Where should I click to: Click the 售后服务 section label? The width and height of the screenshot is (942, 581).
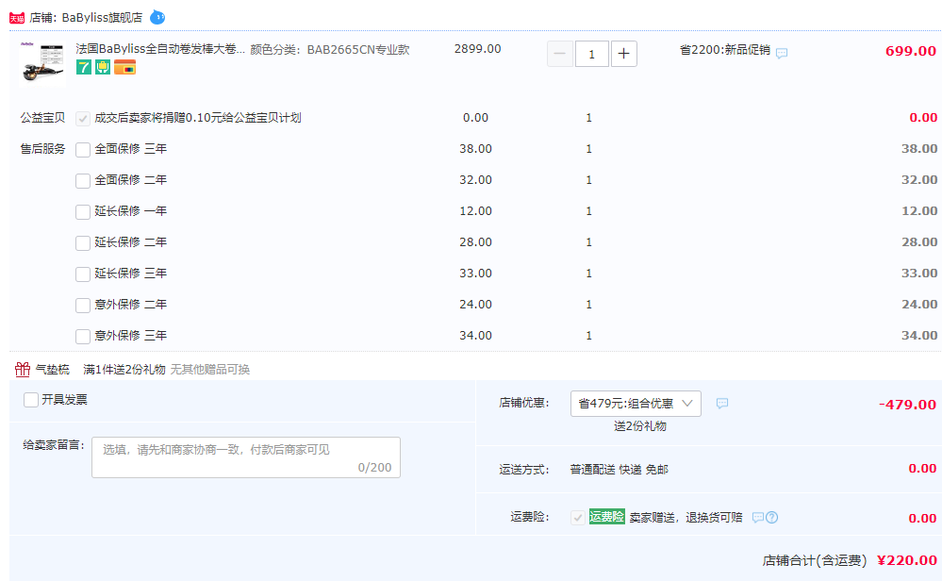tap(42, 148)
